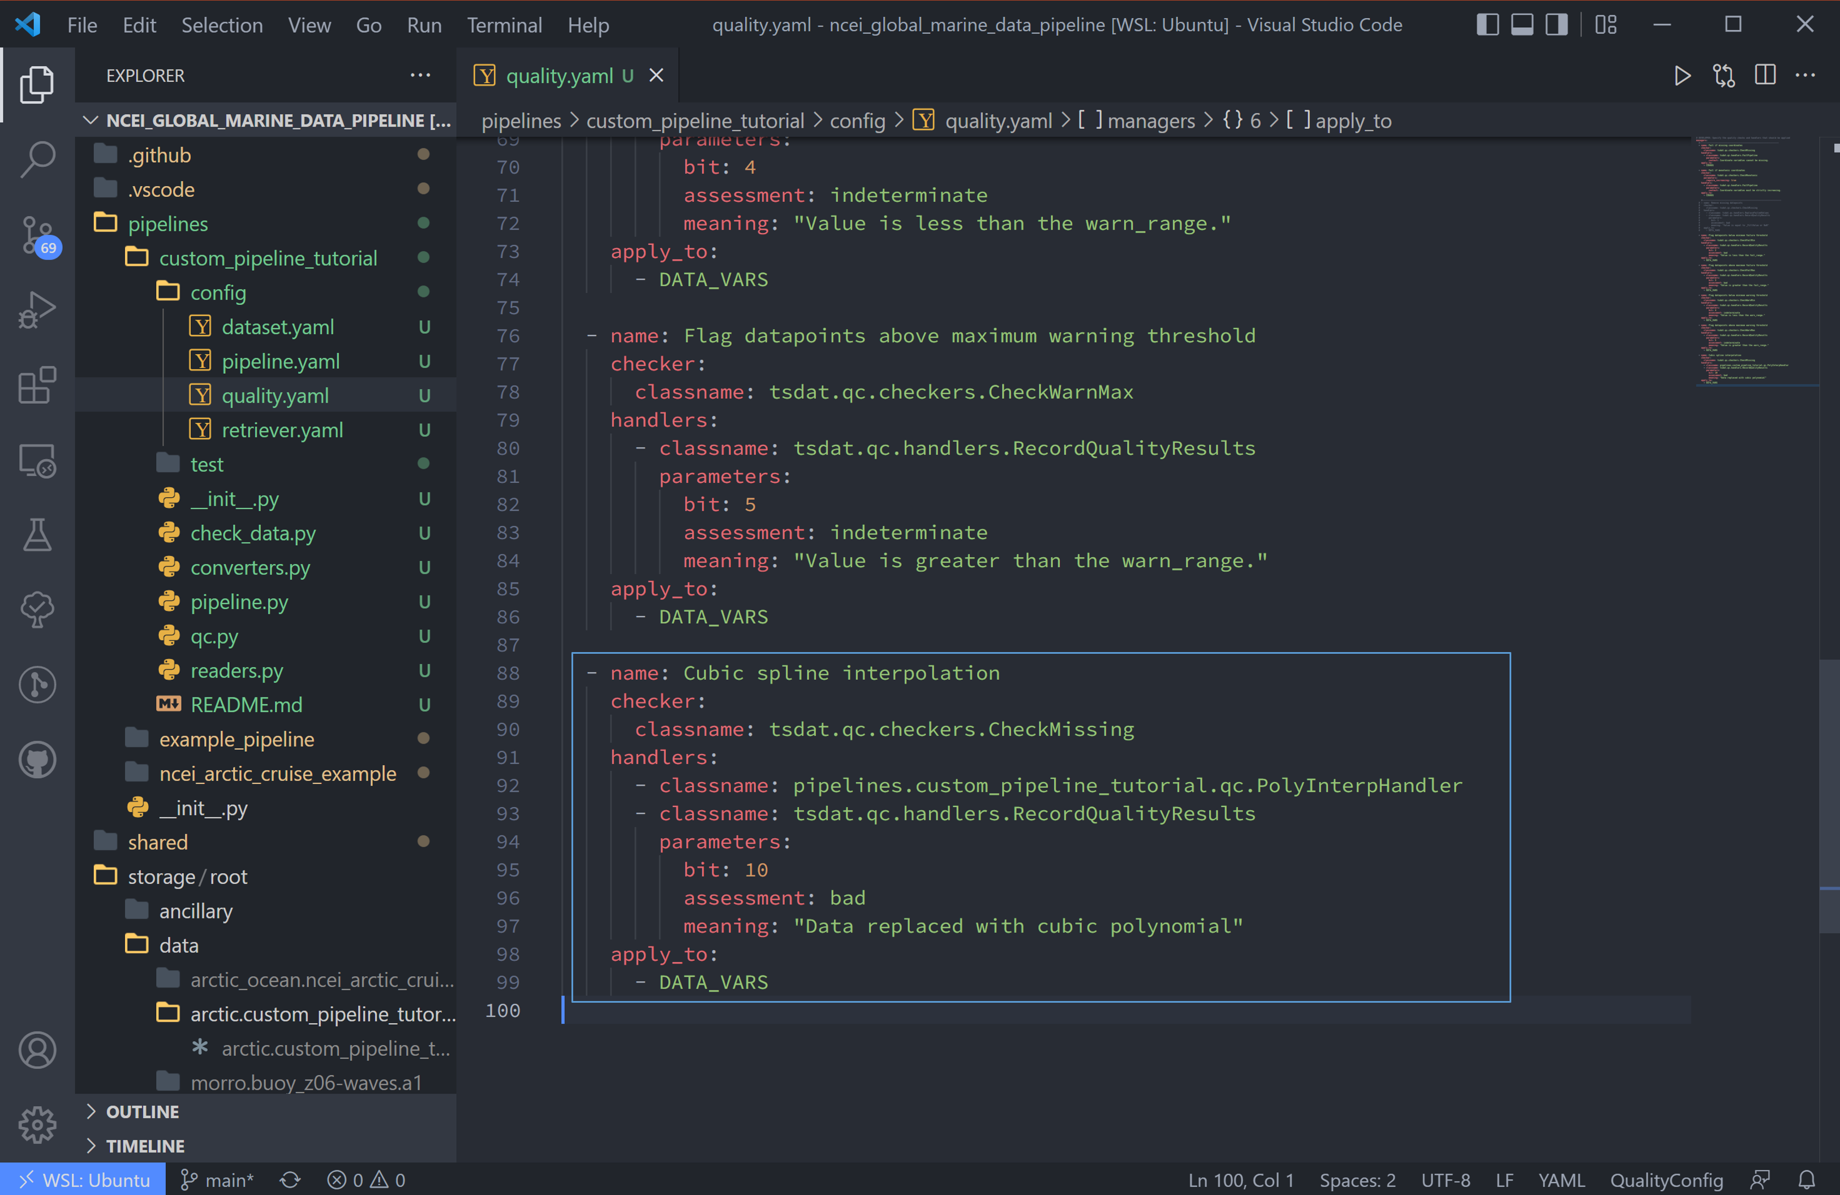Open the Manage gear menu
Image resolution: width=1840 pixels, height=1195 pixels.
click(36, 1125)
